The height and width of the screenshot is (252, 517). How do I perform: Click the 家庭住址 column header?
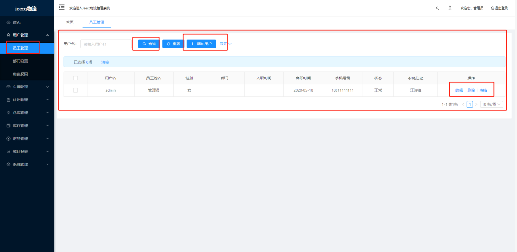pyautogui.click(x=416, y=78)
